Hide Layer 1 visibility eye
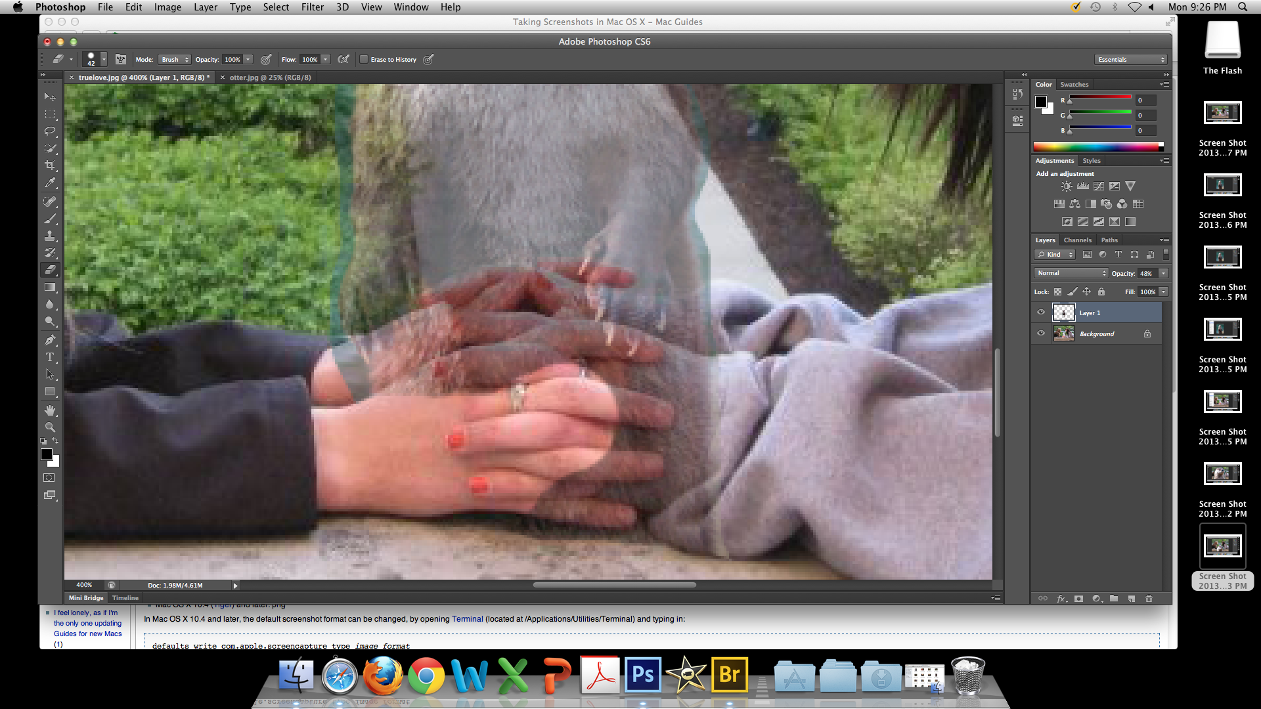1261x709 pixels. click(x=1041, y=312)
